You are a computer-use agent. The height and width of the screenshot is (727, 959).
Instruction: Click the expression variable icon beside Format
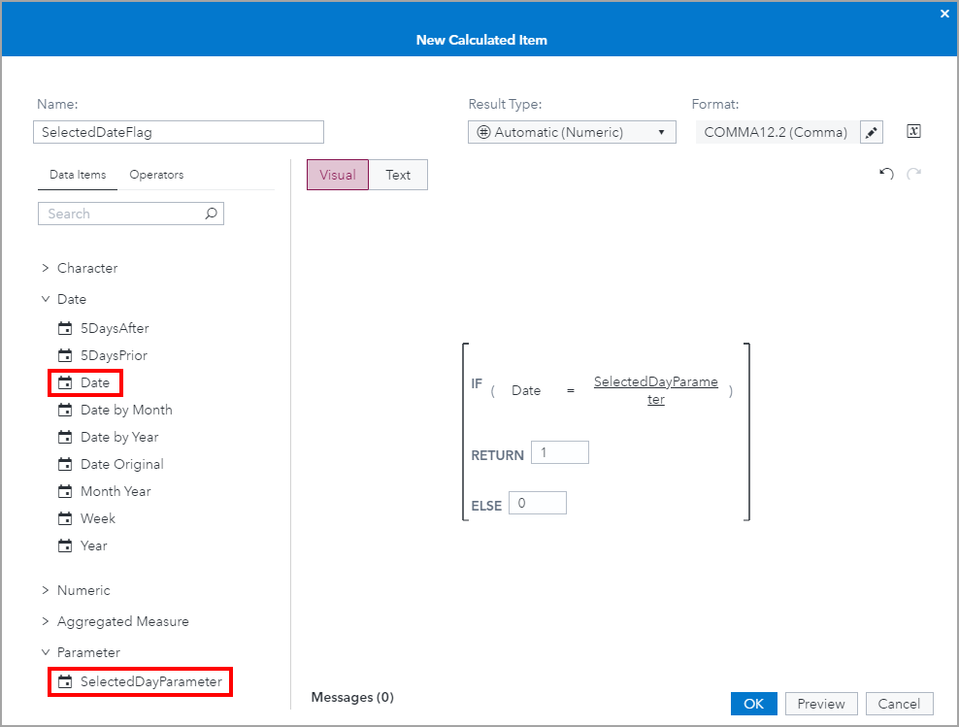coord(912,131)
